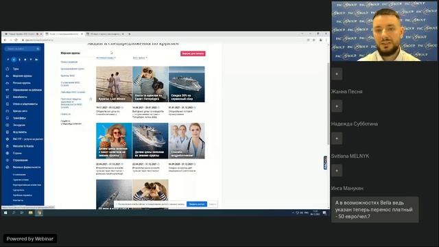Open 'Охота за круизом из Санкт-Петербурга' card

point(150,84)
